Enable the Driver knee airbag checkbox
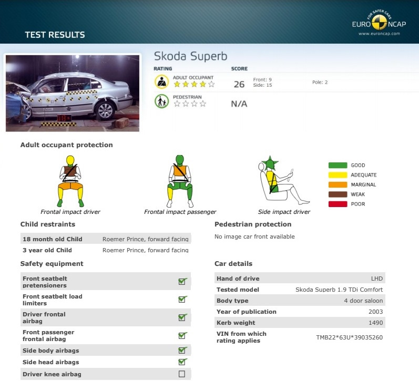Viewport: 419px width, 381px height. pos(182,374)
